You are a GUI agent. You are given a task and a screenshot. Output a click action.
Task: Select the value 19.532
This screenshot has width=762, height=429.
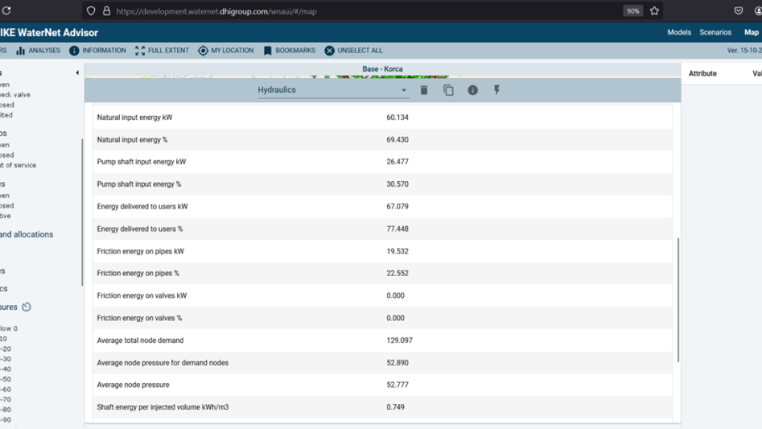point(397,251)
